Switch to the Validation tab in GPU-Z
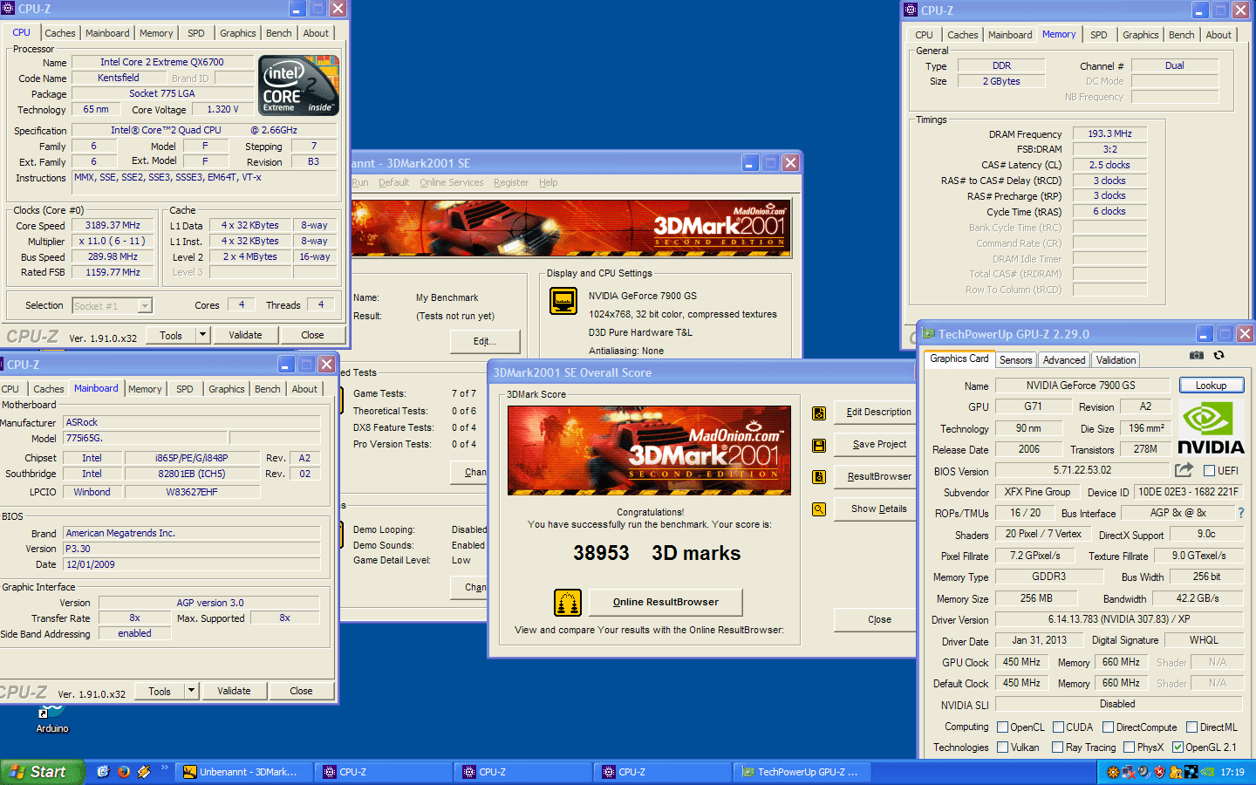1256x785 pixels. point(1116,360)
